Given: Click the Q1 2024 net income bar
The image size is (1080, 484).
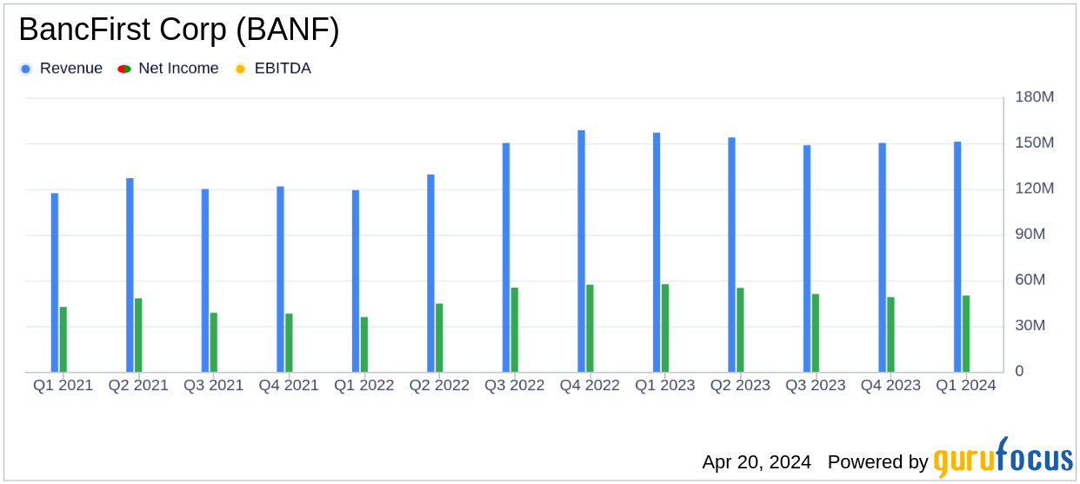Looking at the screenshot, I should 966,334.
